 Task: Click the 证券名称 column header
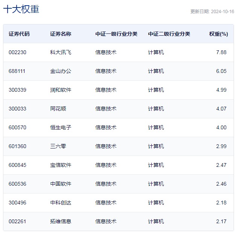click(61, 34)
